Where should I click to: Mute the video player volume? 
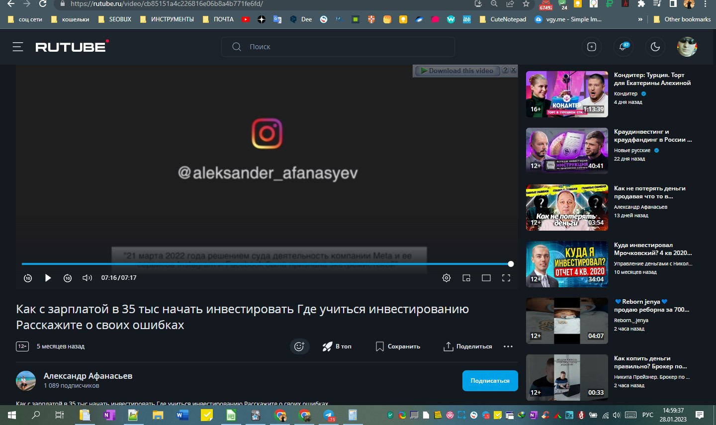[88, 278]
